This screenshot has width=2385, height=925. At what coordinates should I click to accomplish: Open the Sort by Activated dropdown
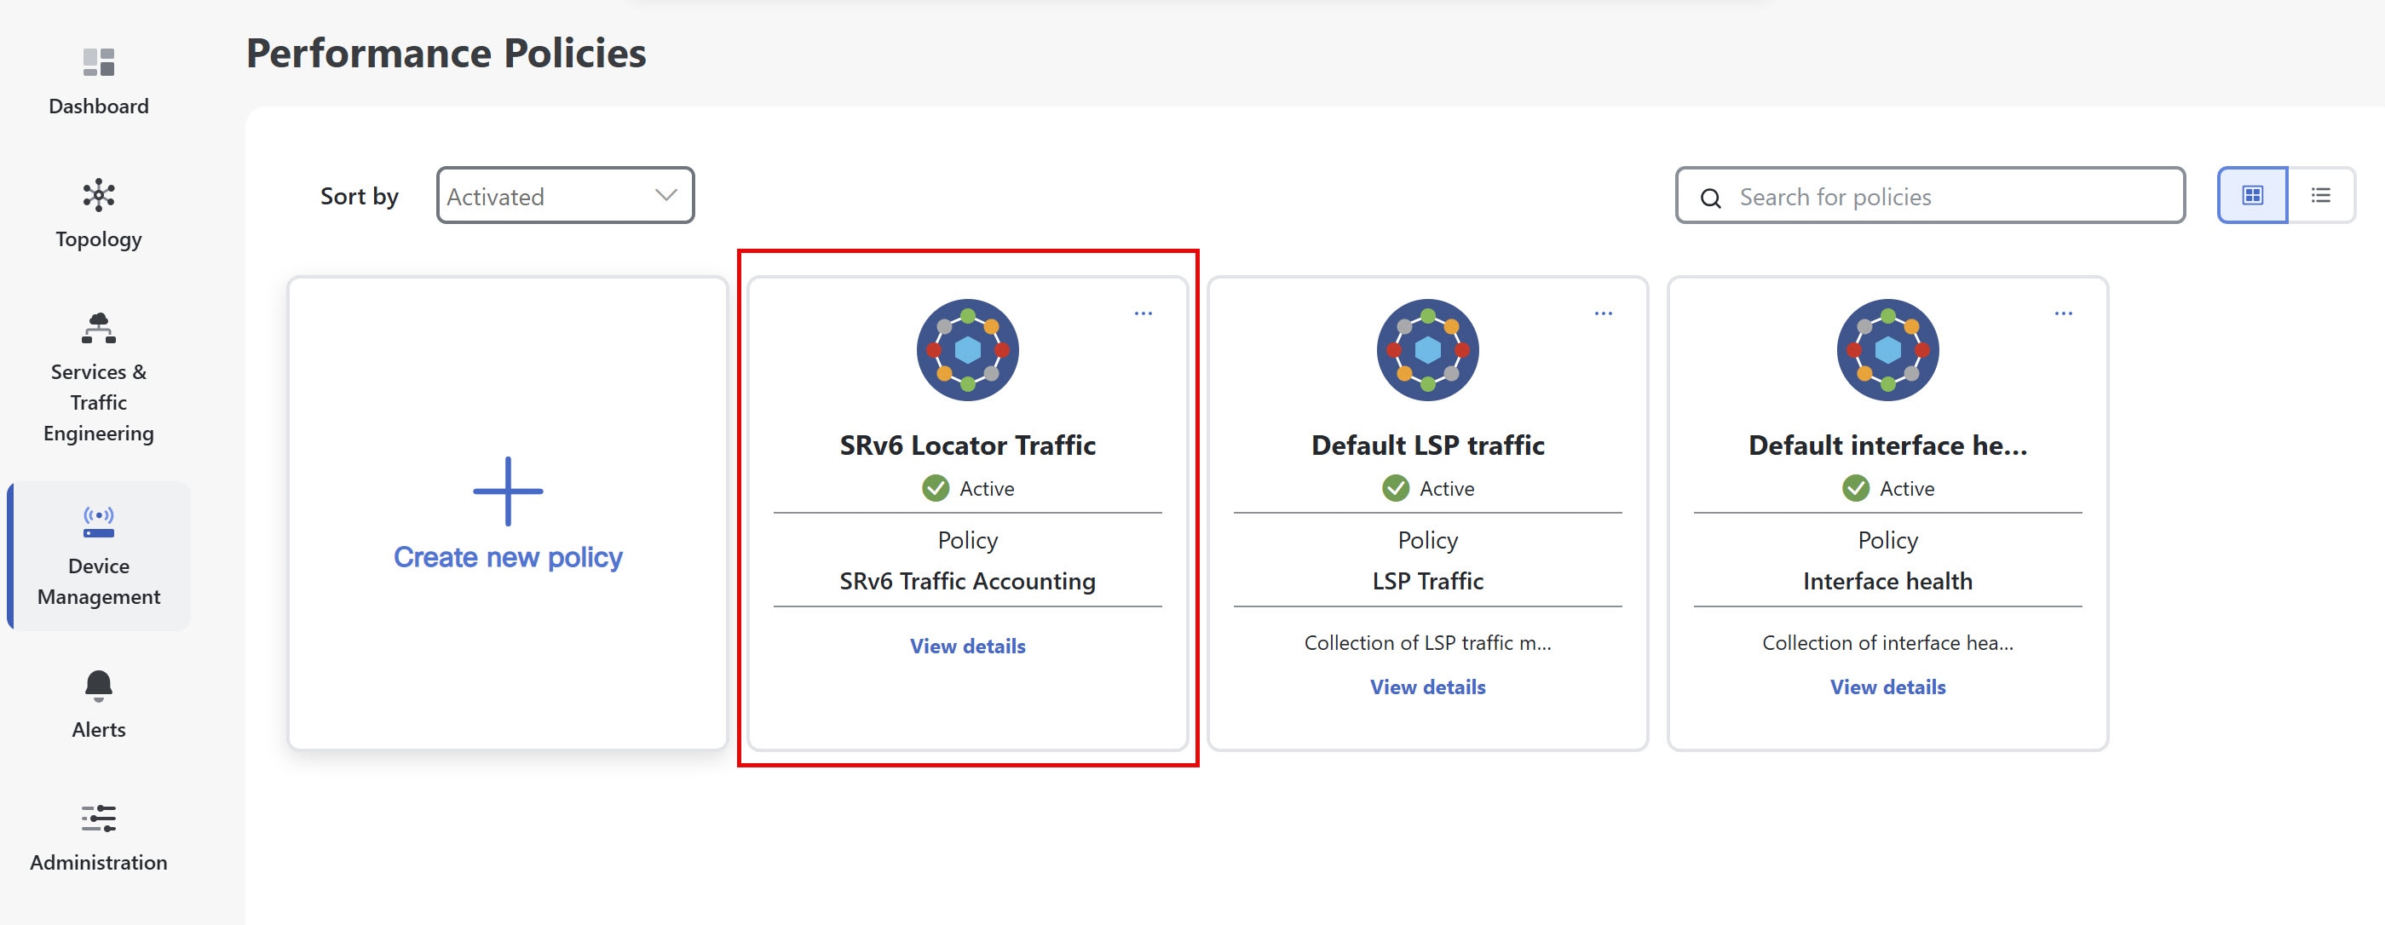point(565,195)
